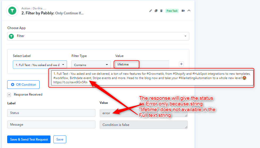The width and height of the screenshot is (260, 148).
Task: Click the Action : Do this text
Action: pyautogui.click(x=34, y=8)
